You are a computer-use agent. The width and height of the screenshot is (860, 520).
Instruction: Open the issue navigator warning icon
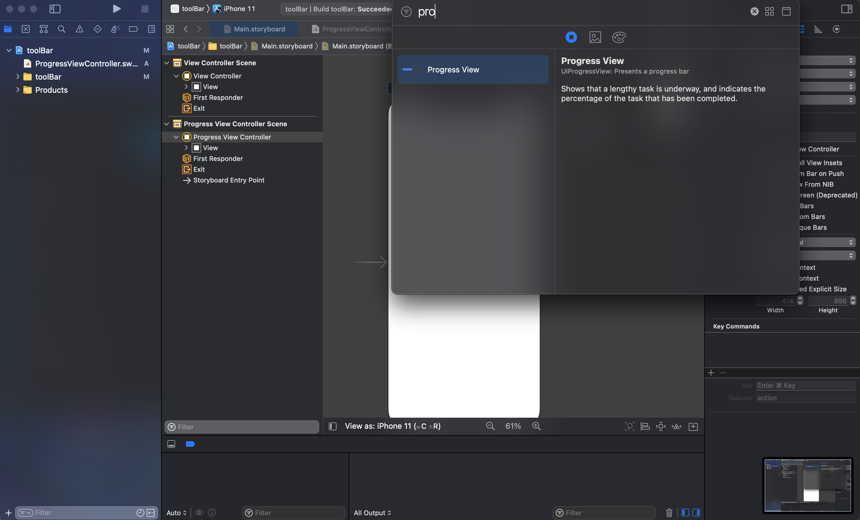(80, 29)
